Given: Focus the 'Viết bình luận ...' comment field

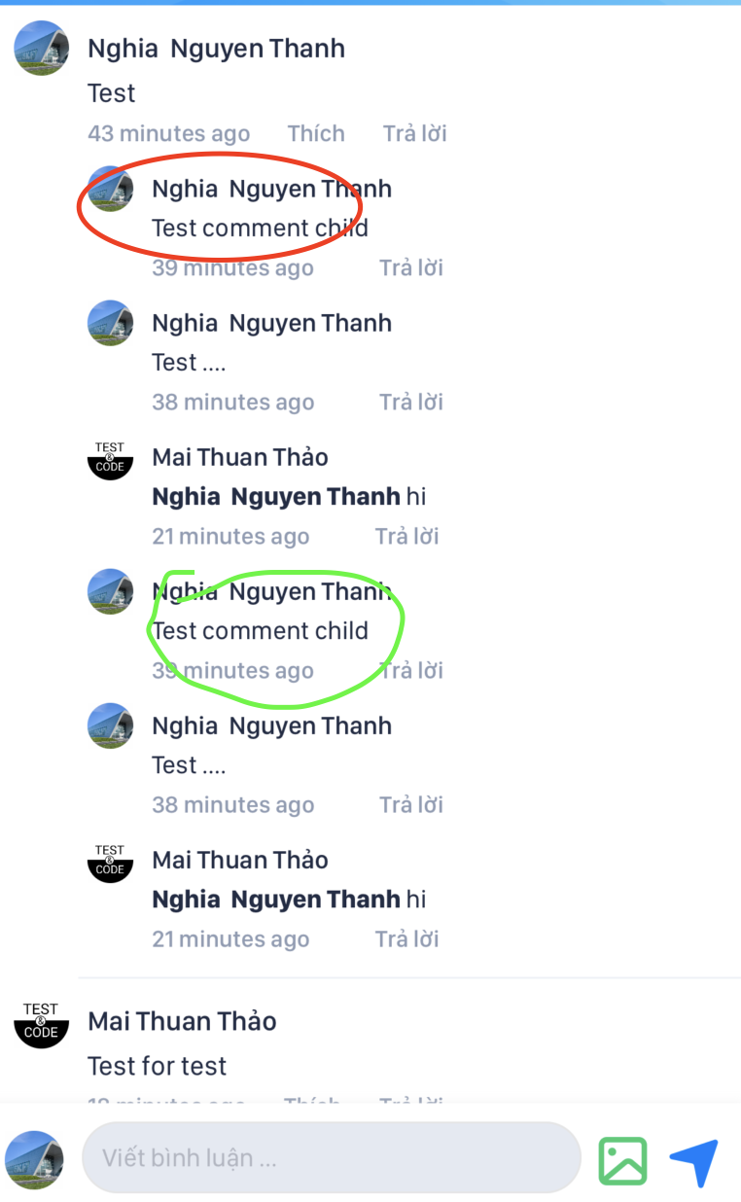Looking at the screenshot, I should pos(332,1157).
